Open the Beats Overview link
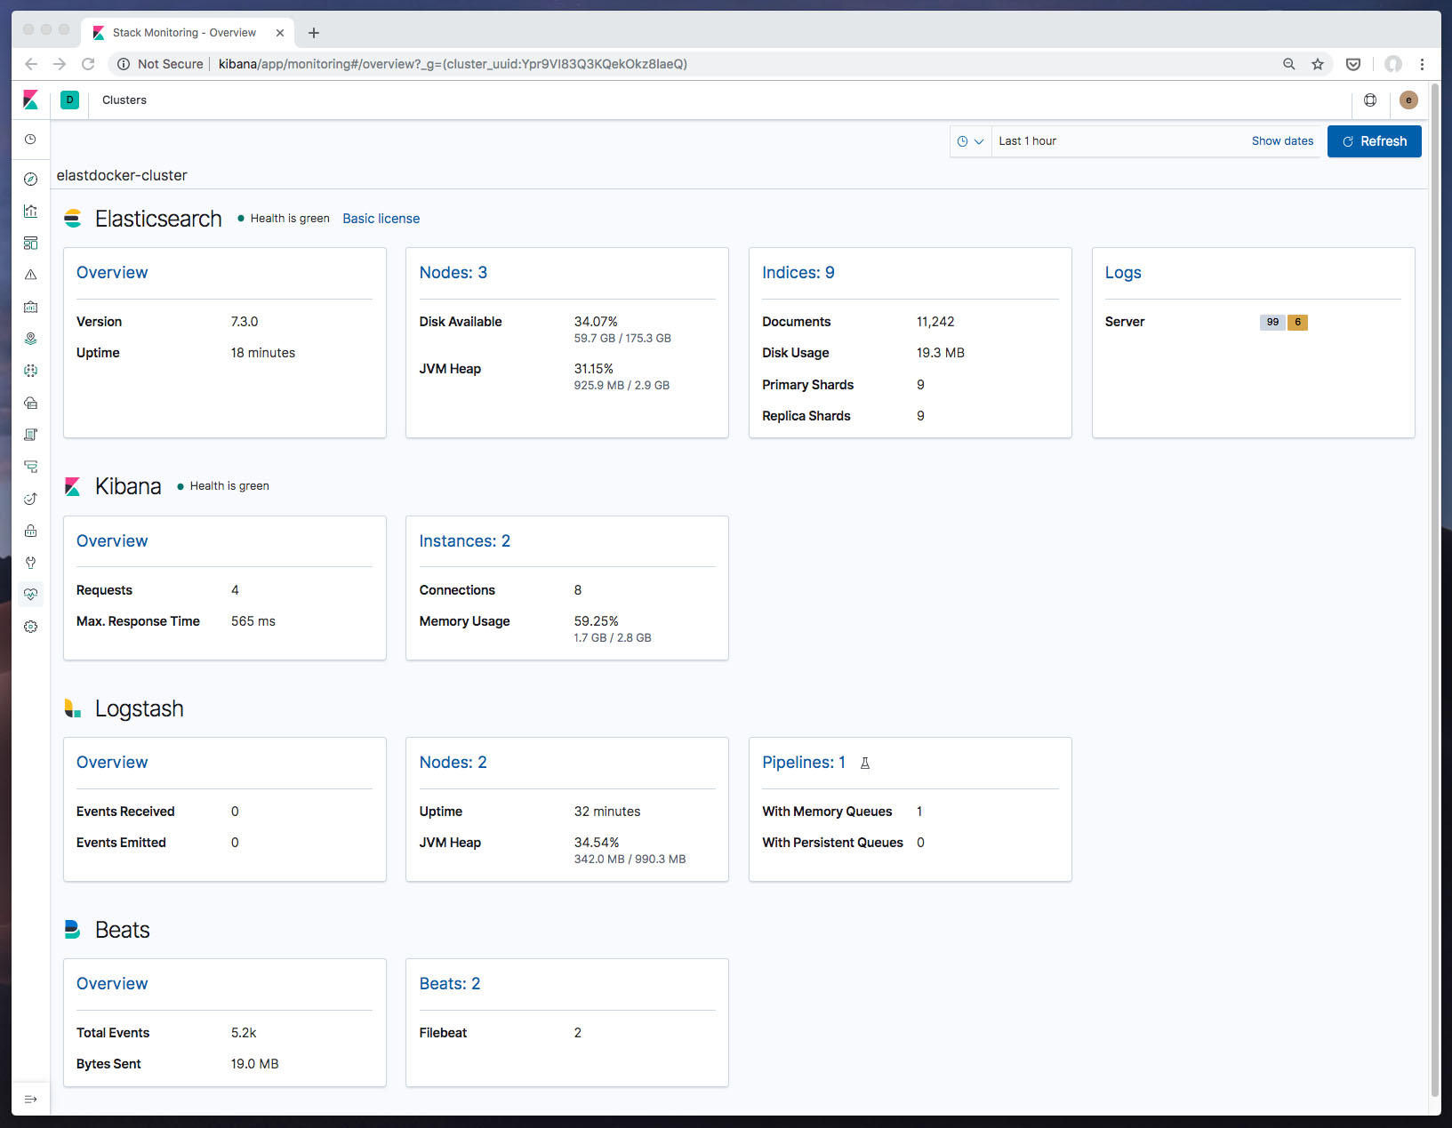Image resolution: width=1452 pixels, height=1128 pixels. (x=112, y=984)
